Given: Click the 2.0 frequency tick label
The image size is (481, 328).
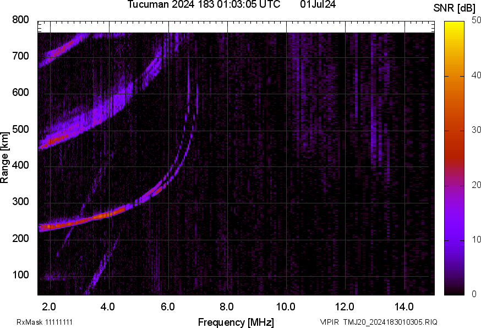Looking at the screenshot, I should click(x=49, y=307).
